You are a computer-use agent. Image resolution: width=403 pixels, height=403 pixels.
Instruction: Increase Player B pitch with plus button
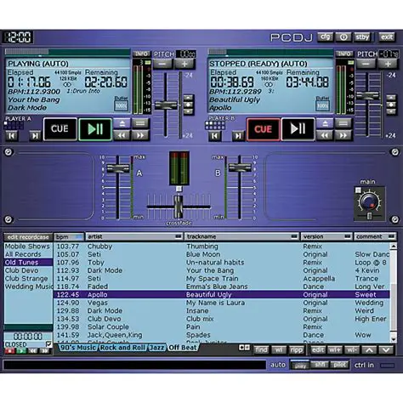(388, 64)
